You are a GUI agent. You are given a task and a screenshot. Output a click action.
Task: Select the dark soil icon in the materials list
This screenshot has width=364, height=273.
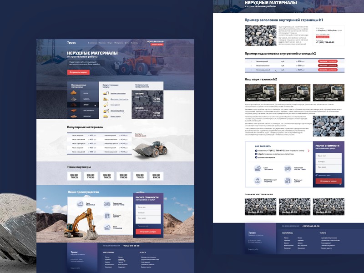point(73,105)
